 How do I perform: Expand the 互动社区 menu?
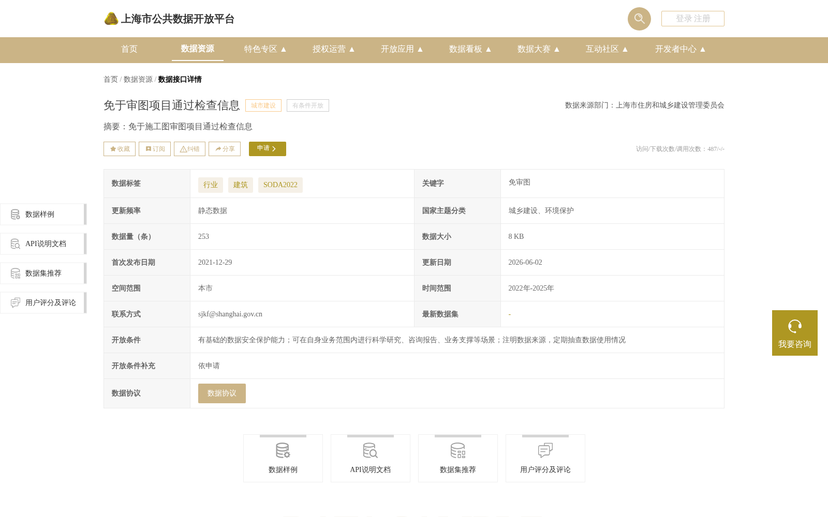(607, 49)
